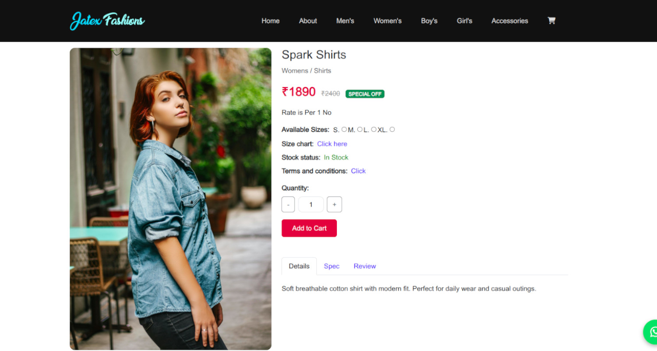
Task: Click the Spark Shirts product image
Action: click(170, 199)
